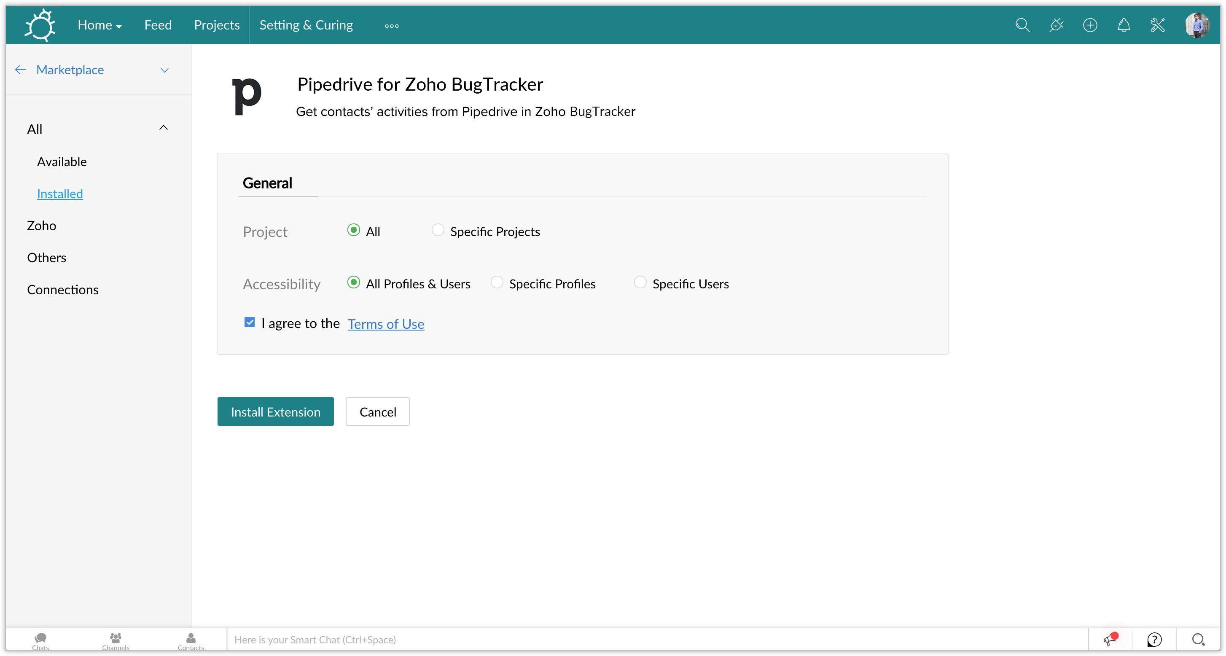Image resolution: width=1226 pixels, height=656 pixels.
Task: Open the Terms of Use link
Action: pyautogui.click(x=386, y=324)
